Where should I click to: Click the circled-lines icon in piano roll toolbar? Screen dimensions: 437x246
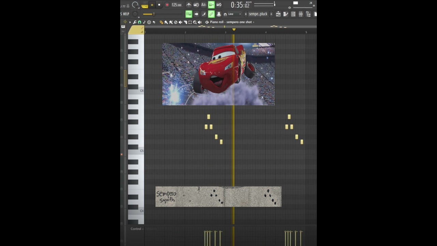[x=149, y=22]
